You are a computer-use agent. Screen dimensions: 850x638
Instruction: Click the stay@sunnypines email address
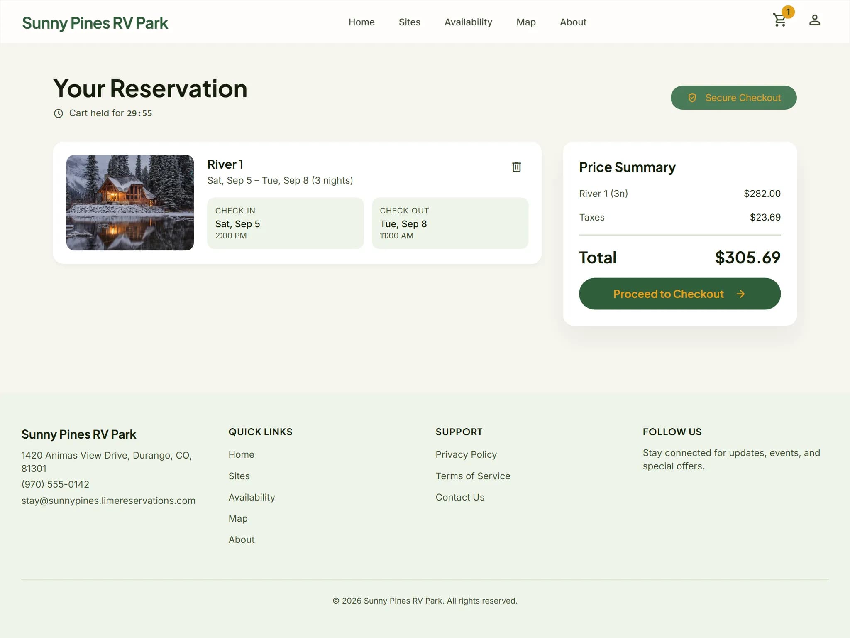pos(108,501)
